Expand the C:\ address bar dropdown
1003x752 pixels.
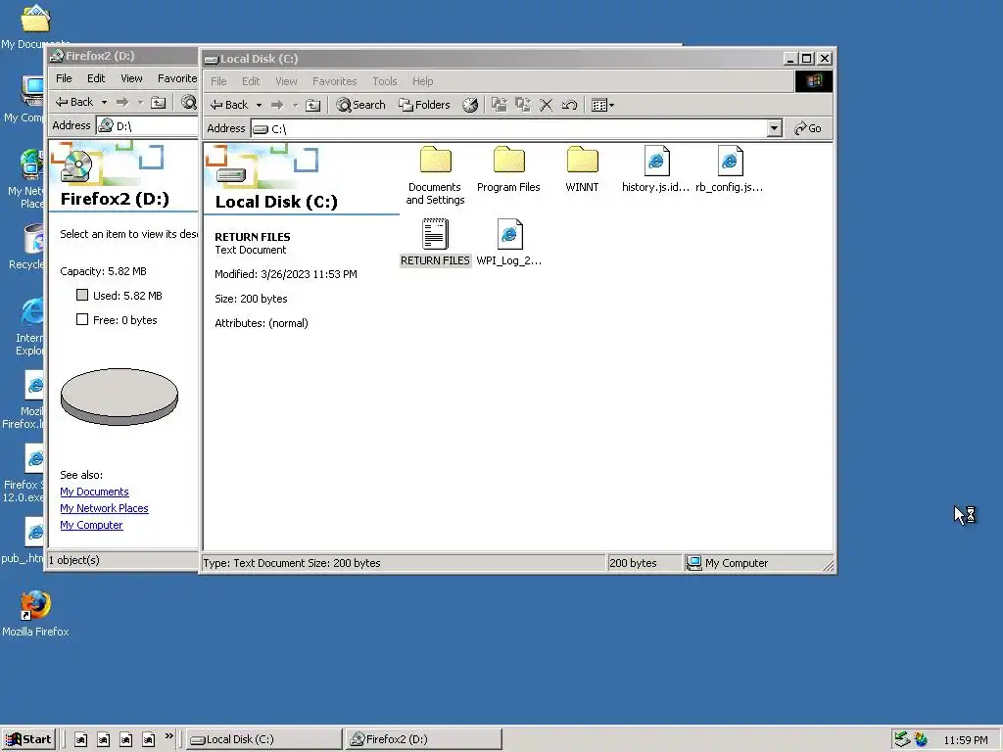(774, 128)
